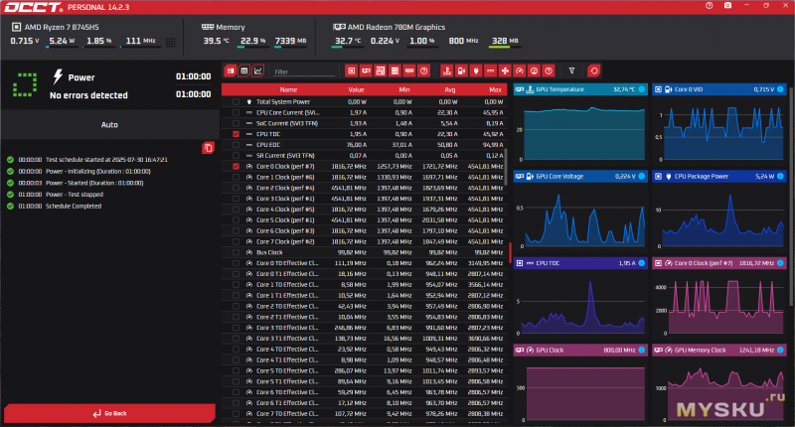Reset monitoring values with circular arrow icon
This screenshot has width=795, height=427.
[x=593, y=71]
